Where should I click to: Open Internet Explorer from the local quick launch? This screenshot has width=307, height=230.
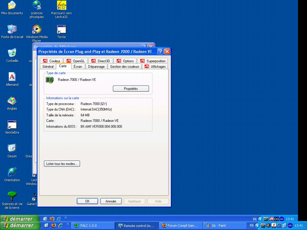(x=61, y=226)
